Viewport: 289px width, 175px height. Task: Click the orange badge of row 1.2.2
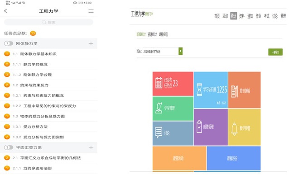pyautogui.click(x=7, y=106)
